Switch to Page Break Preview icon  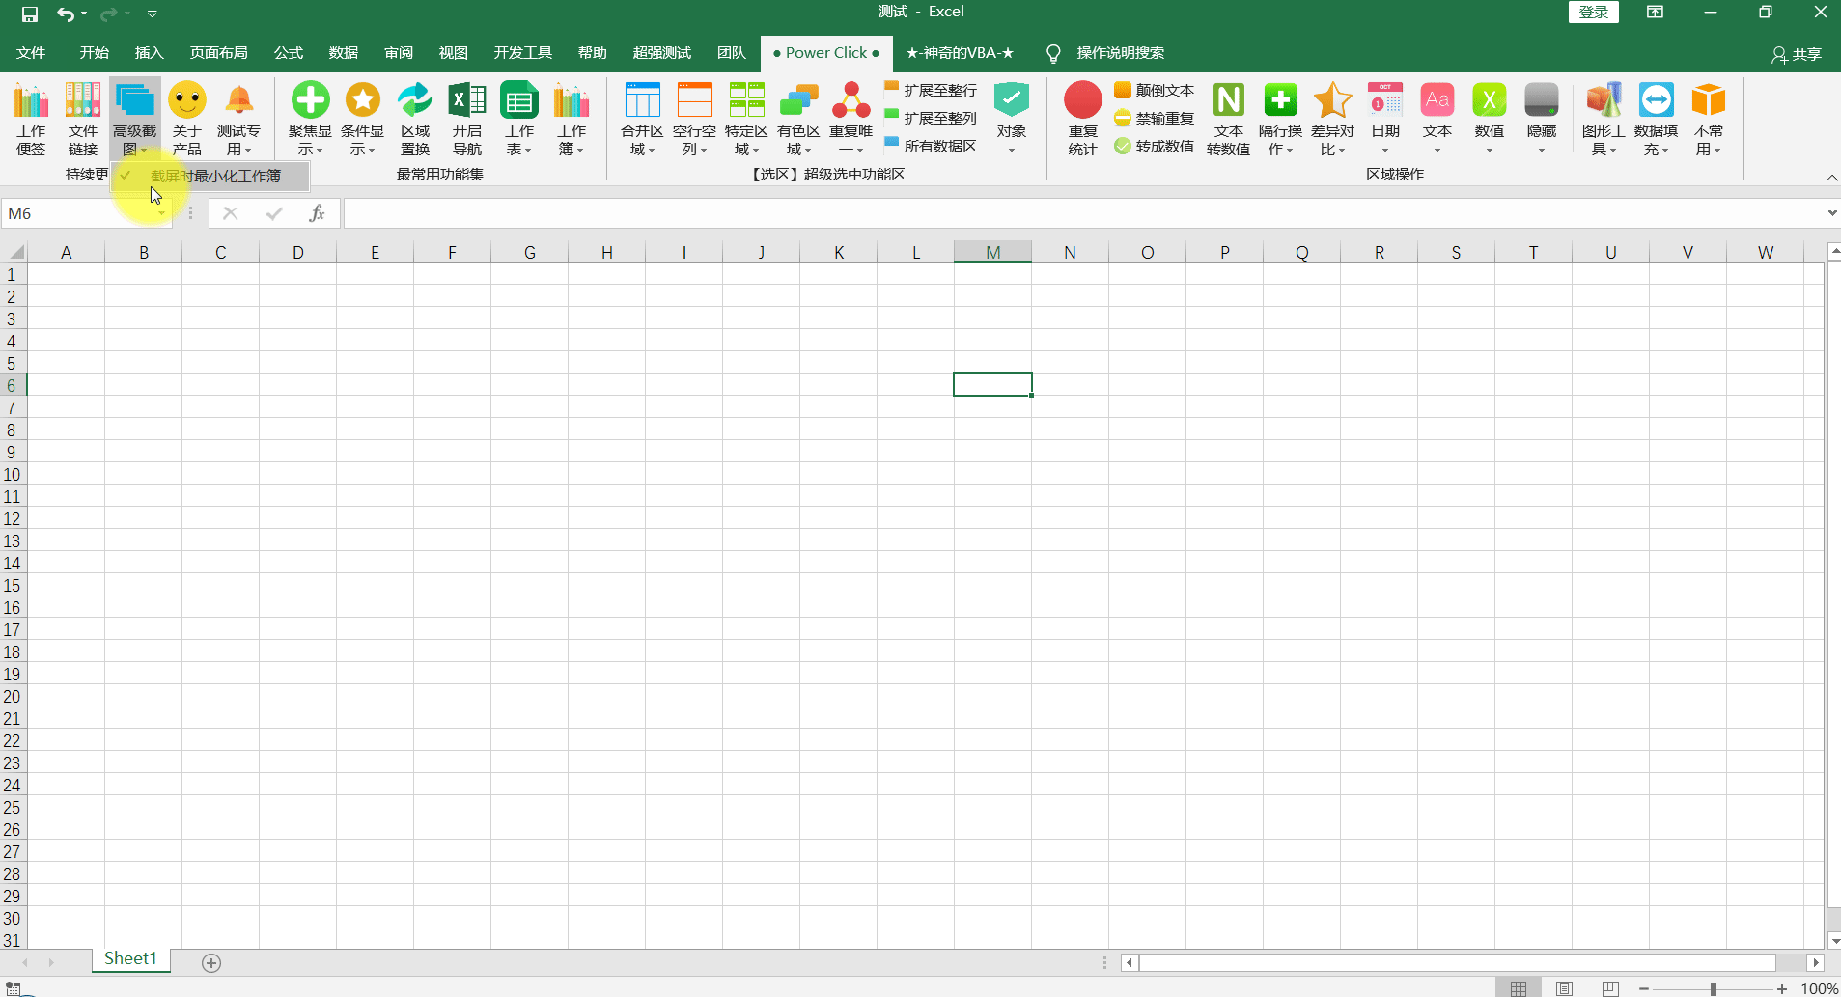click(1610, 988)
